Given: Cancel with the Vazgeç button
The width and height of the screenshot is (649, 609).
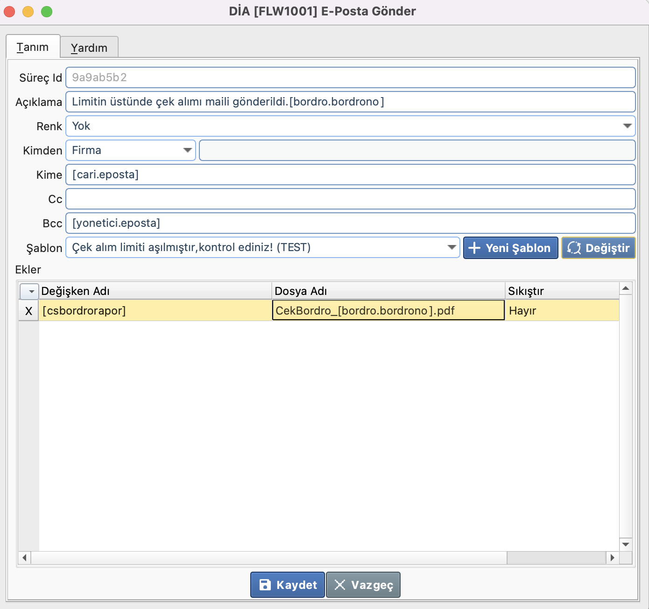Looking at the screenshot, I should point(363,585).
